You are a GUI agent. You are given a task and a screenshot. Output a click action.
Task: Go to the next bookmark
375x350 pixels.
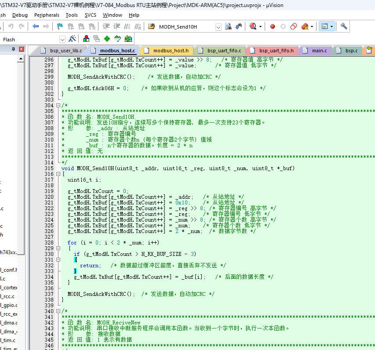point(81,26)
